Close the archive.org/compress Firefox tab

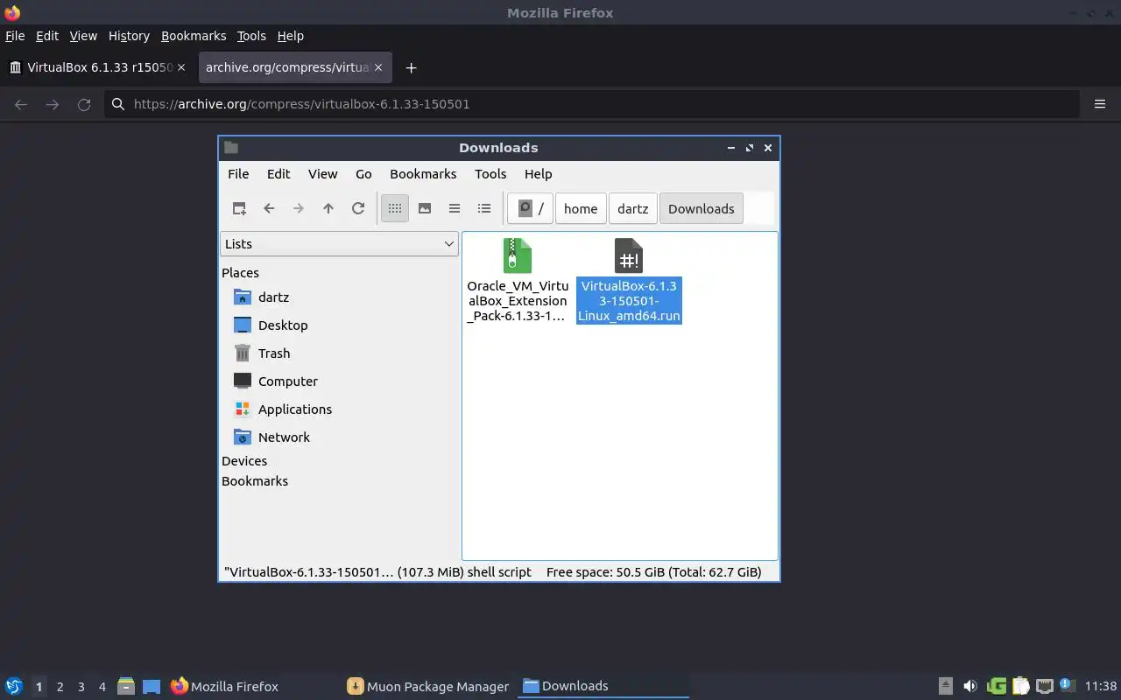pyautogui.click(x=378, y=67)
